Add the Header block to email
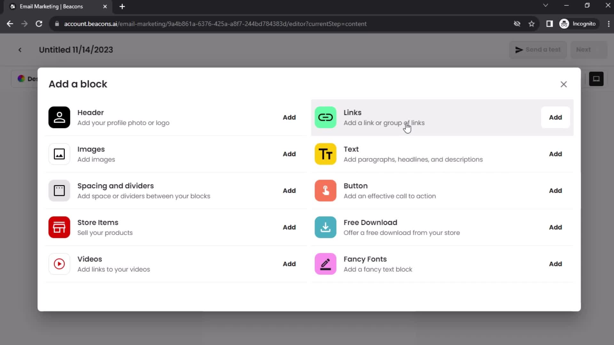This screenshot has height=345, width=614. click(x=289, y=117)
